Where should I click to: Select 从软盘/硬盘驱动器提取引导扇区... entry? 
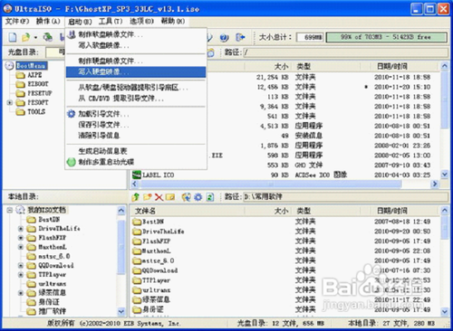pos(136,88)
